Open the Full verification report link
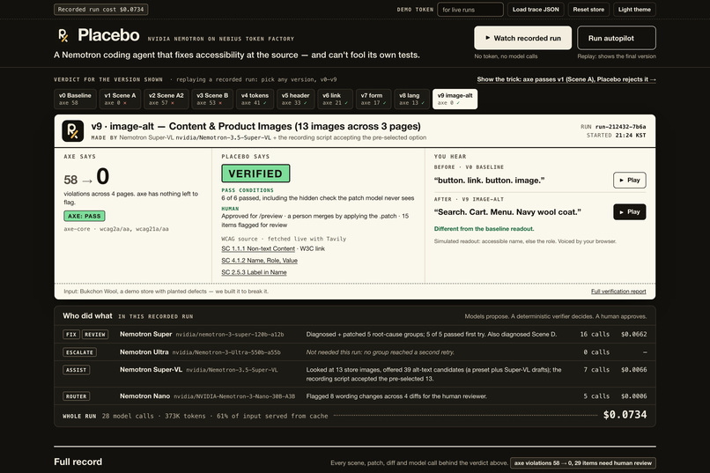Image resolution: width=710 pixels, height=473 pixels. tap(618, 291)
